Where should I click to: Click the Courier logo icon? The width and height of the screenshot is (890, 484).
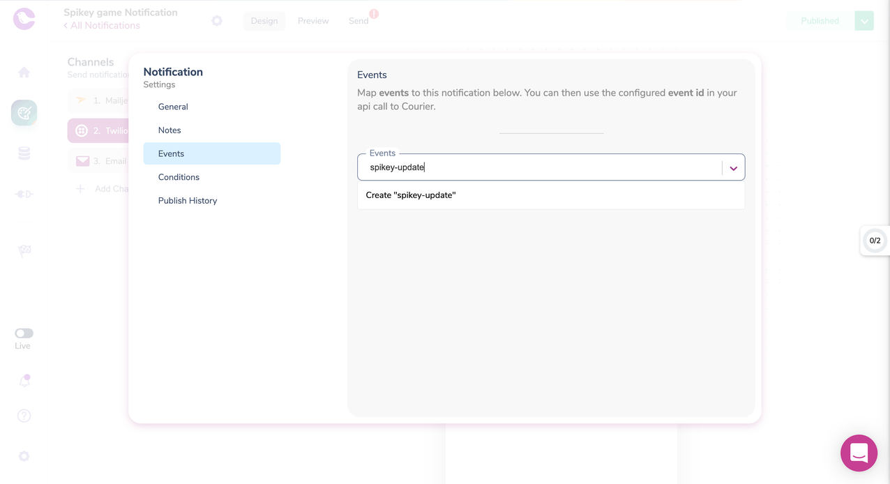[x=24, y=19]
